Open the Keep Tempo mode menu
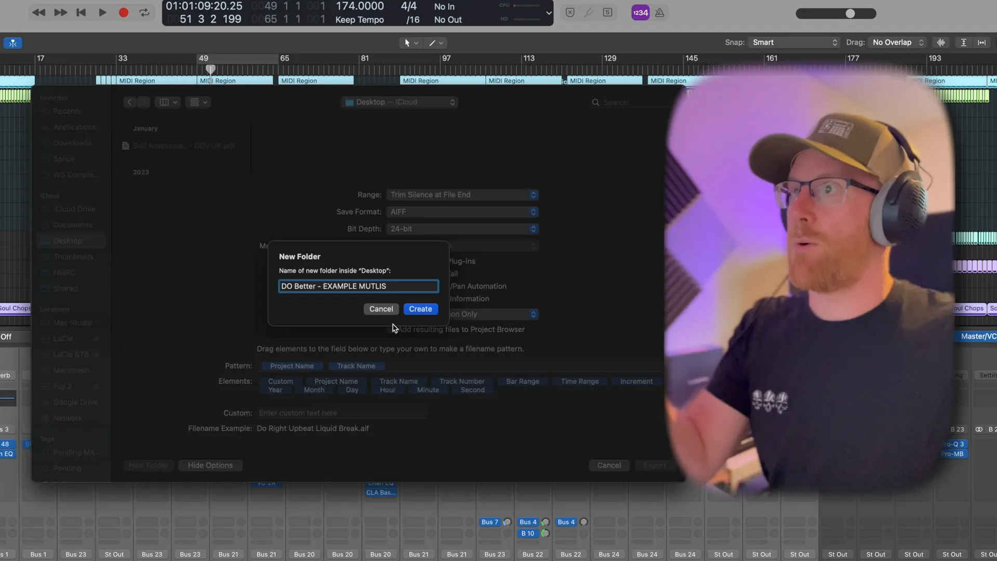This screenshot has height=561, width=997. (x=360, y=20)
